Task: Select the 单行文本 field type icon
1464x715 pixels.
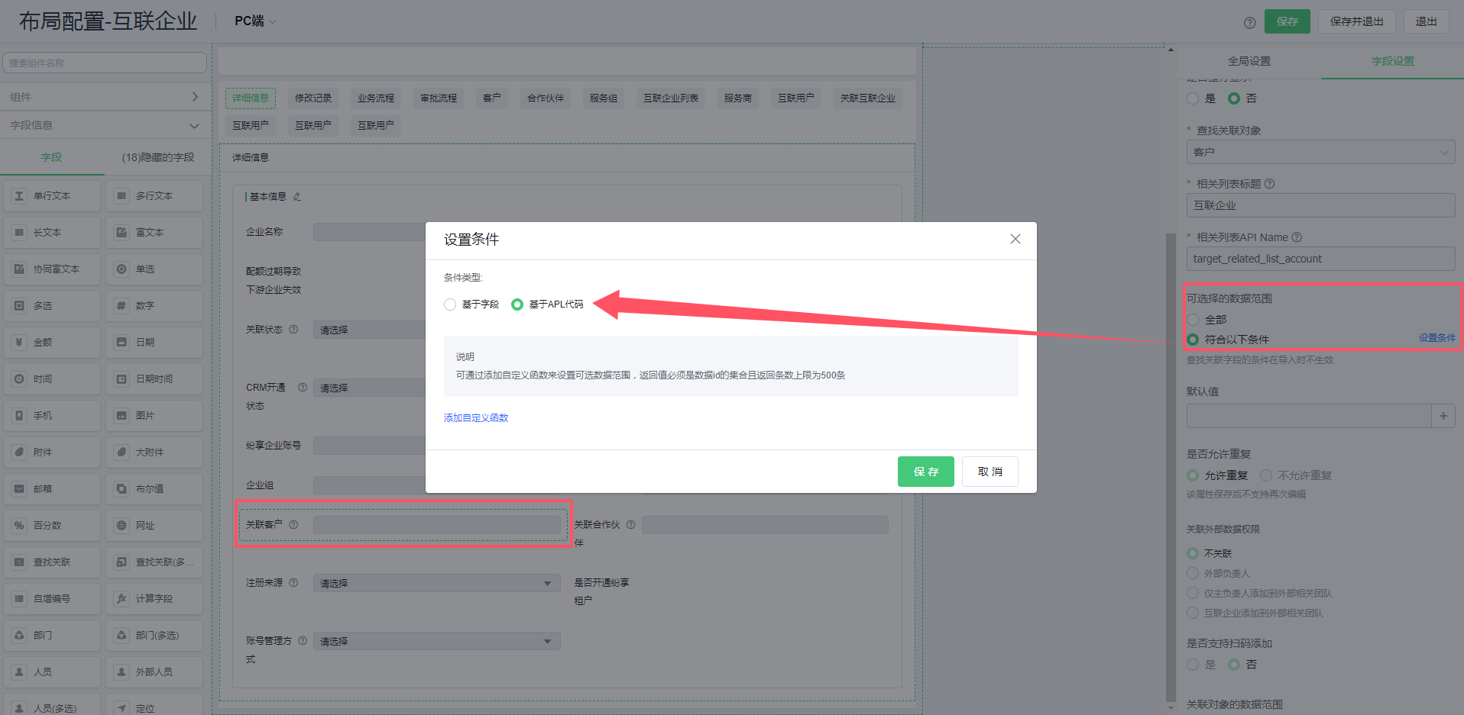Action: 51,195
